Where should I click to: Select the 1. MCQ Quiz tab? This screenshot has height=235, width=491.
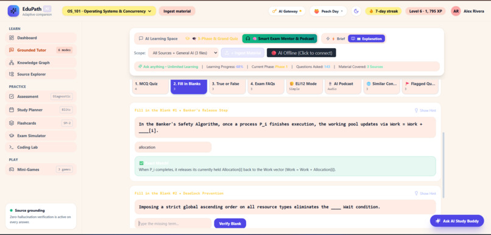[x=150, y=86]
